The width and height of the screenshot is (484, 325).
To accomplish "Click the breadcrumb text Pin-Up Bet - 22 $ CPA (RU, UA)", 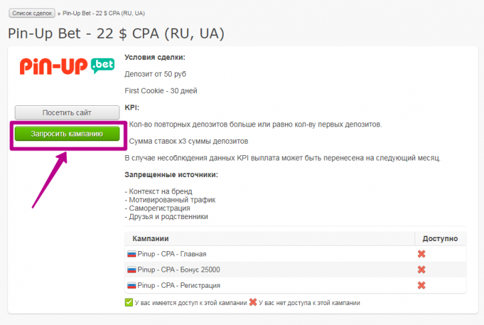I will (x=103, y=13).
